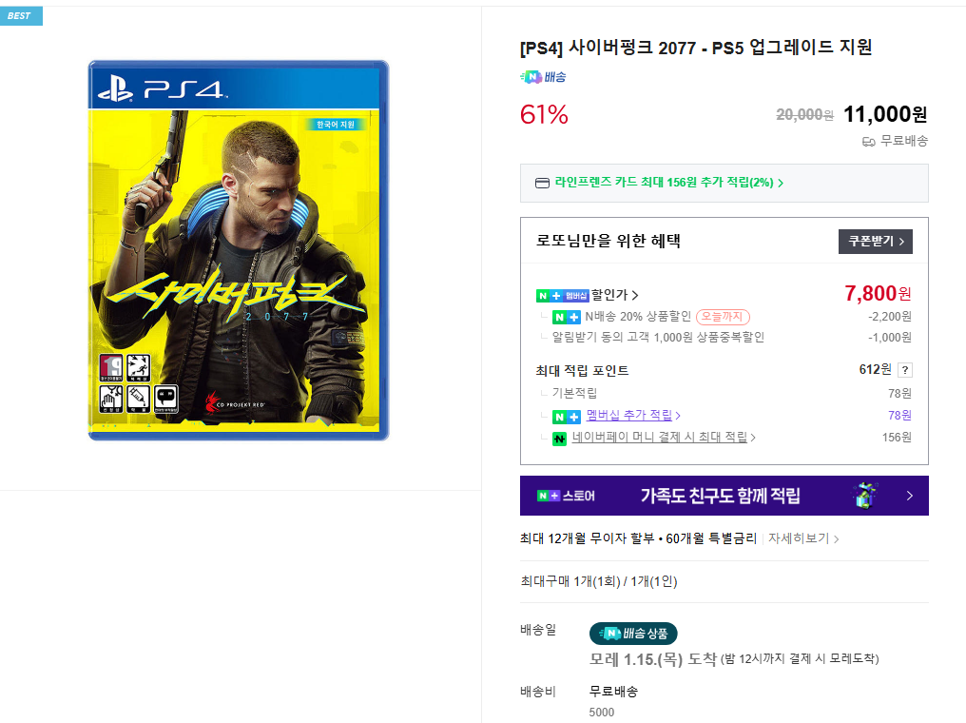
Task: Click the N+ badge on the 상품할인 row
Action: [565, 318]
